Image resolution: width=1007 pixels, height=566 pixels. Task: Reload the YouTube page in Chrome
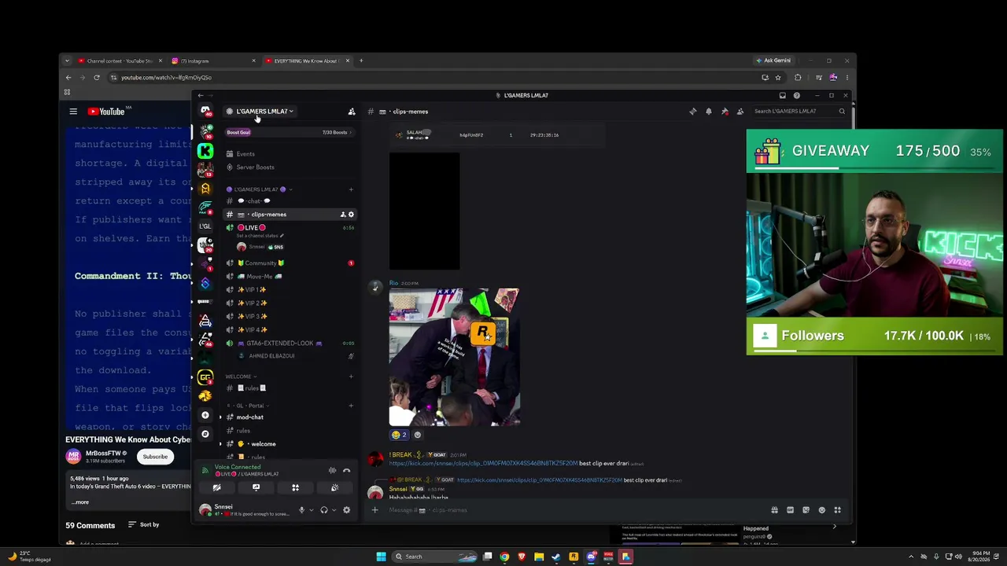tap(97, 78)
